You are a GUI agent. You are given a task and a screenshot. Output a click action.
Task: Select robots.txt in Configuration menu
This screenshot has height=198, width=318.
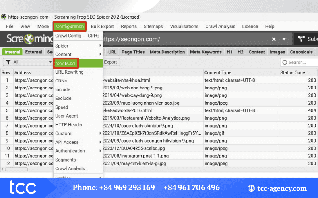point(78,63)
